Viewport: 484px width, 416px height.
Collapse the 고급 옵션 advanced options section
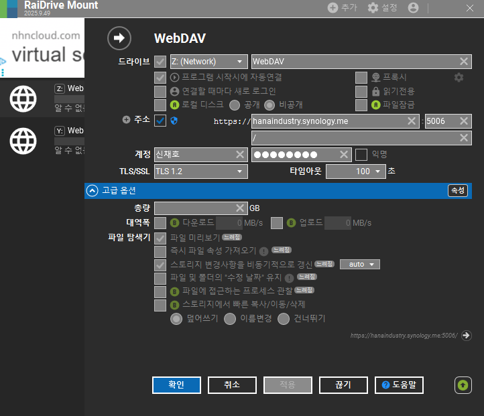coord(92,191)
